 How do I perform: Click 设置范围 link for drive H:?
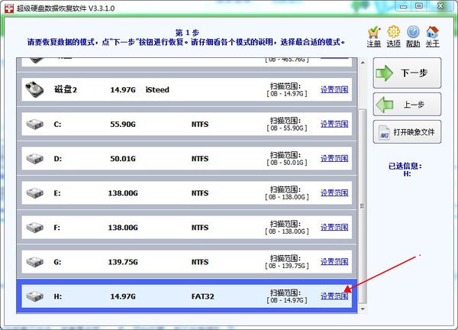coord(334,296)
